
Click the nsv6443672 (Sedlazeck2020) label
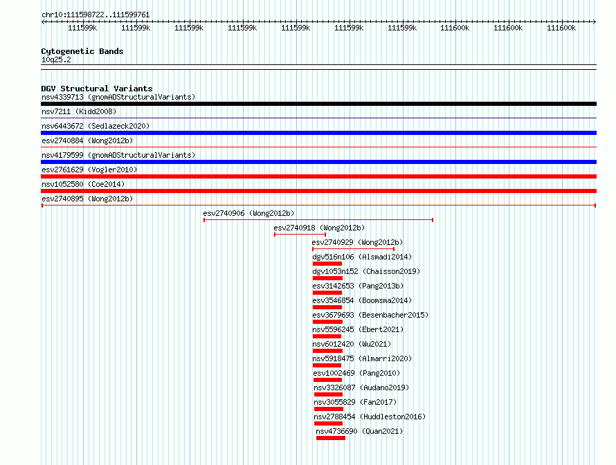point(96,126)
